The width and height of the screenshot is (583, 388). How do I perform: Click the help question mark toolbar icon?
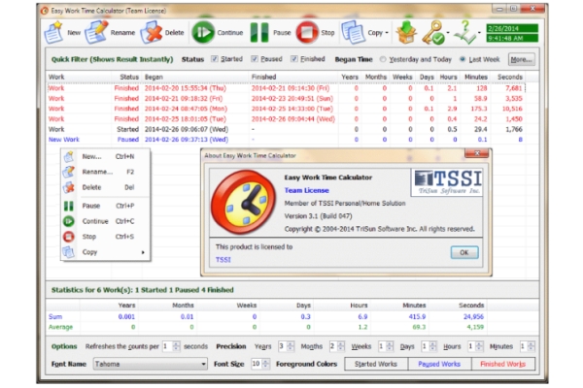pos(466,32)
